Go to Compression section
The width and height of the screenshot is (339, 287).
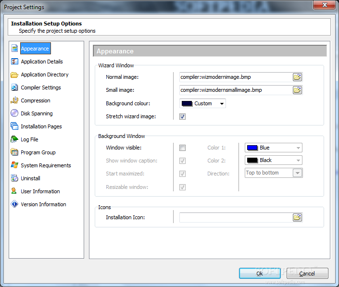(36, 100)
